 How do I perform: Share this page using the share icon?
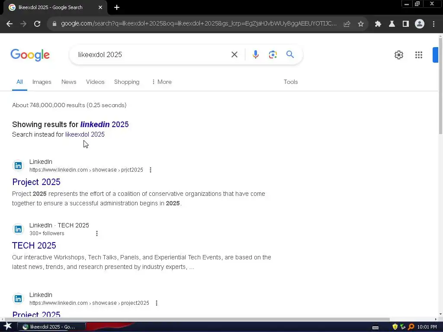tap(347, 24)
